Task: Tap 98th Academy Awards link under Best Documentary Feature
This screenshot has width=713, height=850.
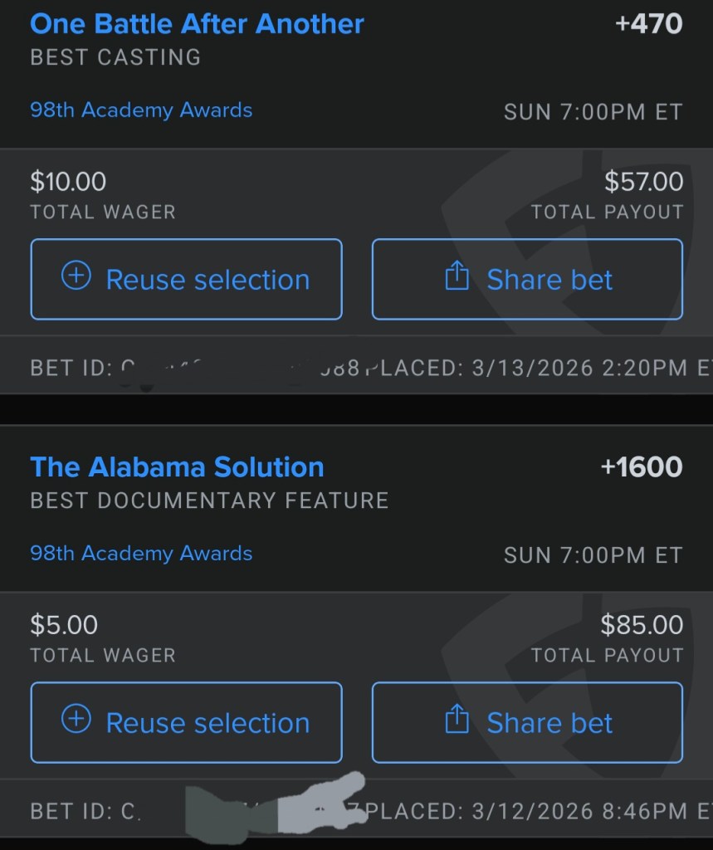Action: [x=141, y=554]
